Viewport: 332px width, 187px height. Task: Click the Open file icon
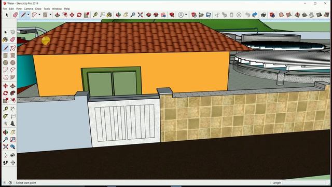pos(201,15)
